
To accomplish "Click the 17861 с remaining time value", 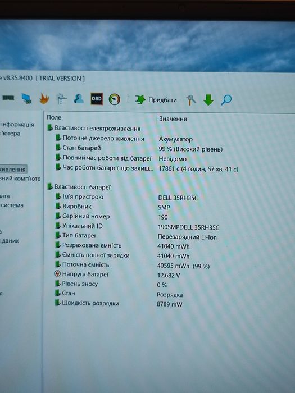I will (198, 169).
